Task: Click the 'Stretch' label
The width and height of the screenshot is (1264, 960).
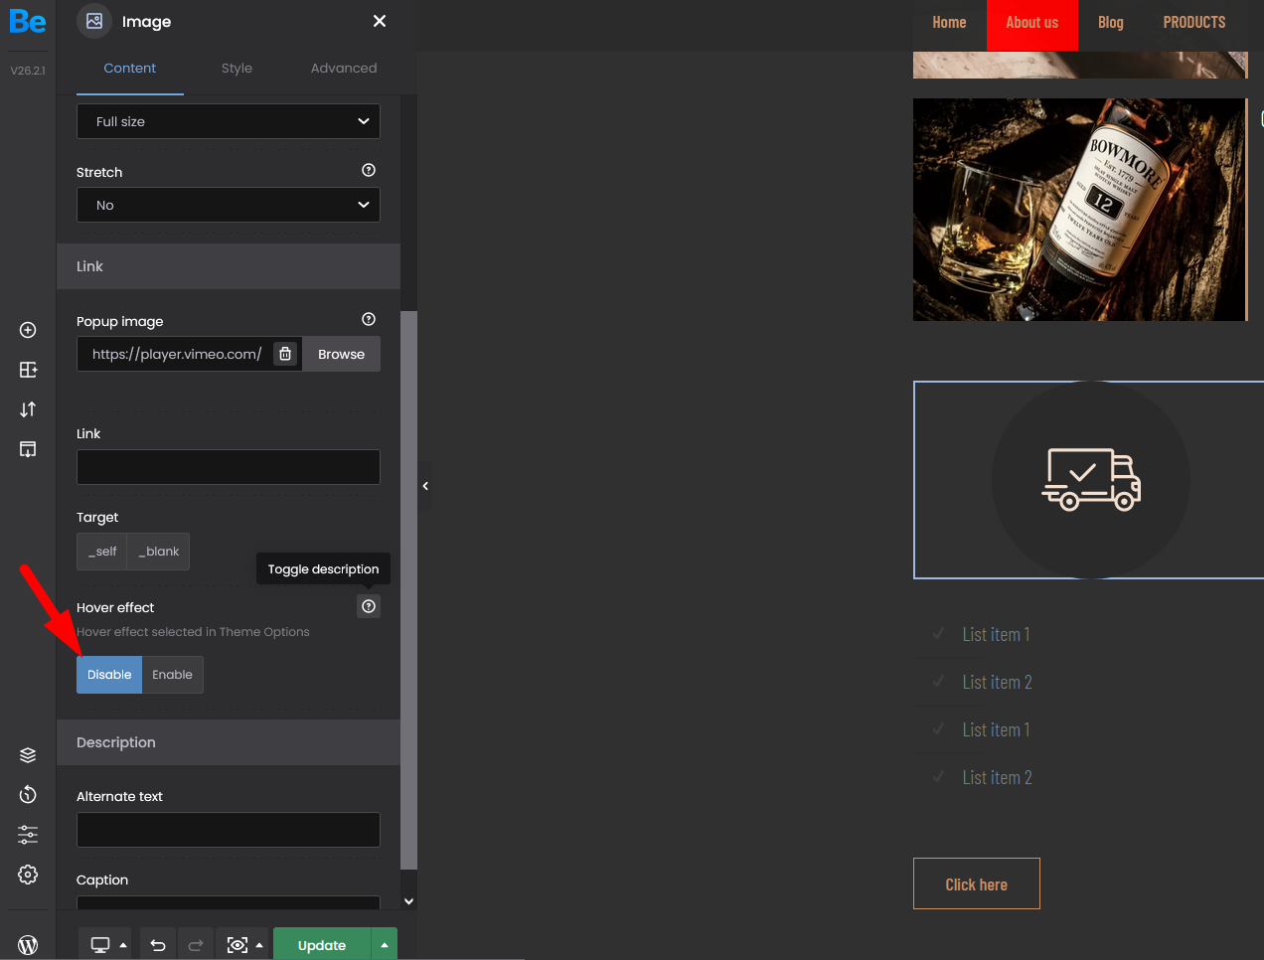Action: 99,172
